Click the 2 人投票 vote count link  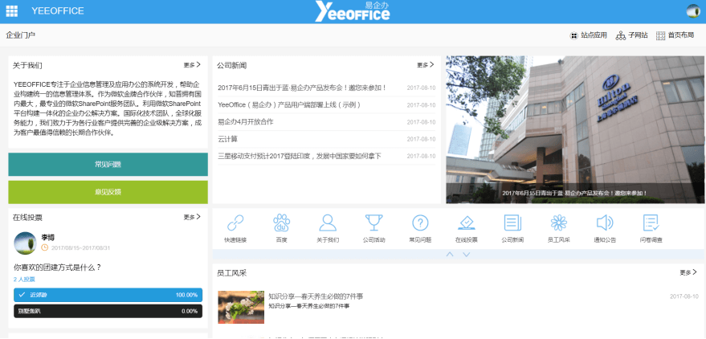24,279
